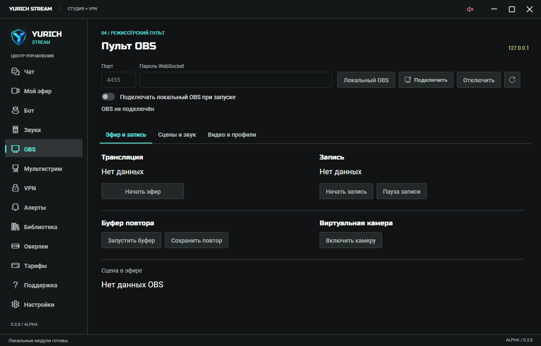Click the OBS не подключён status text
Image resolution: width=541 pixels, height=346 pixels.
click(128, 109)
